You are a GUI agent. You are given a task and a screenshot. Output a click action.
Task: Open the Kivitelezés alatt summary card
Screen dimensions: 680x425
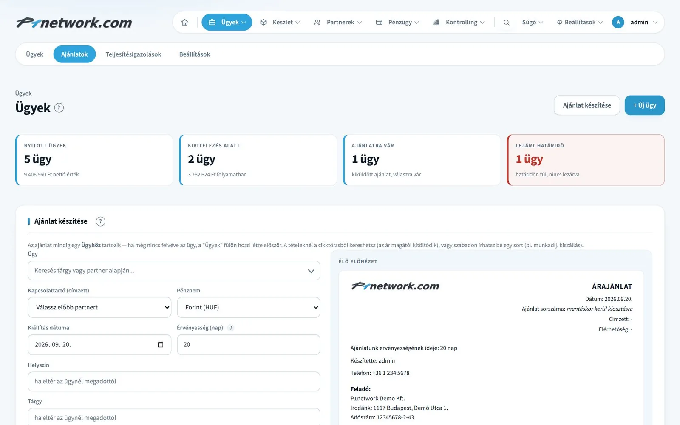pyautogui.click(x=258, y=160)
